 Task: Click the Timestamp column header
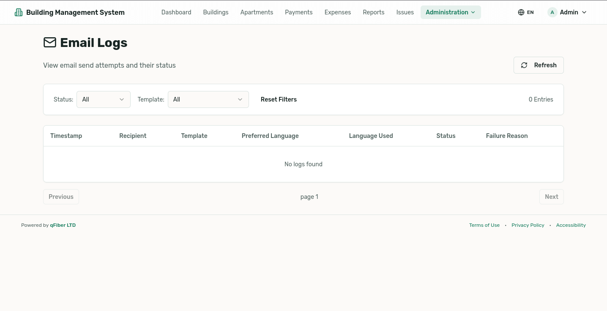point(66,136)
